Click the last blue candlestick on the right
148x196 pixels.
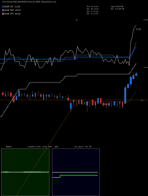click(x=136, y=75)
